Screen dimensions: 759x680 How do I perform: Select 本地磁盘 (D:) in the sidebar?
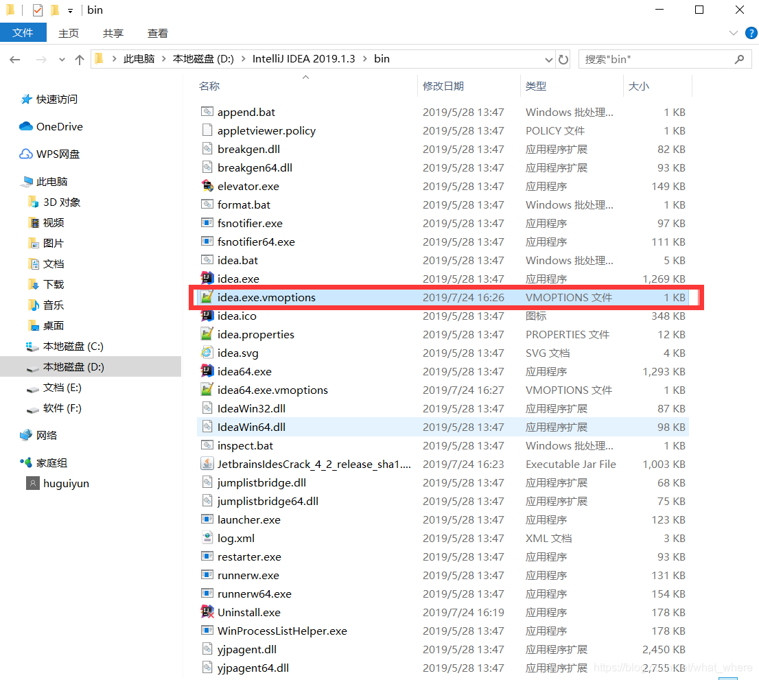coord(73,367)
